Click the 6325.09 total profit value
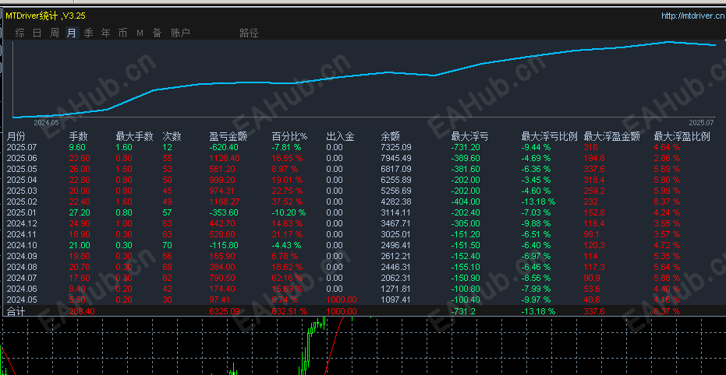Image resolution: width=726 pixels, height=375 pixels. coord(225,311)
